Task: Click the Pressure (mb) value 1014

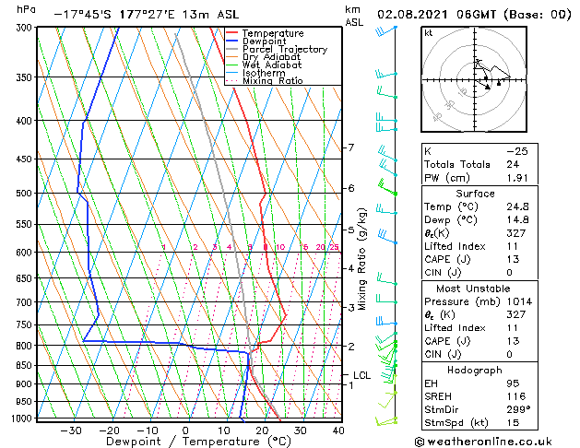Action: [519, 301]
